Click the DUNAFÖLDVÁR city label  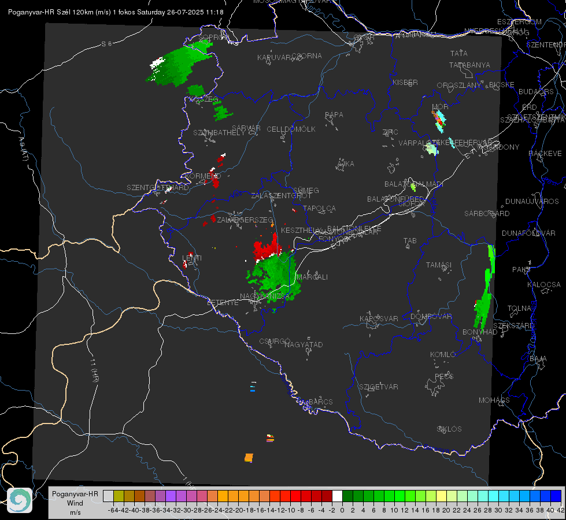528,233
